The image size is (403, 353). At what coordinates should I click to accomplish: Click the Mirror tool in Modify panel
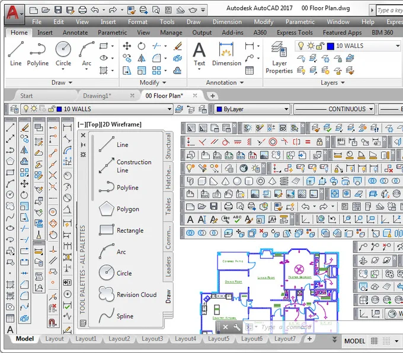(142, 58)
